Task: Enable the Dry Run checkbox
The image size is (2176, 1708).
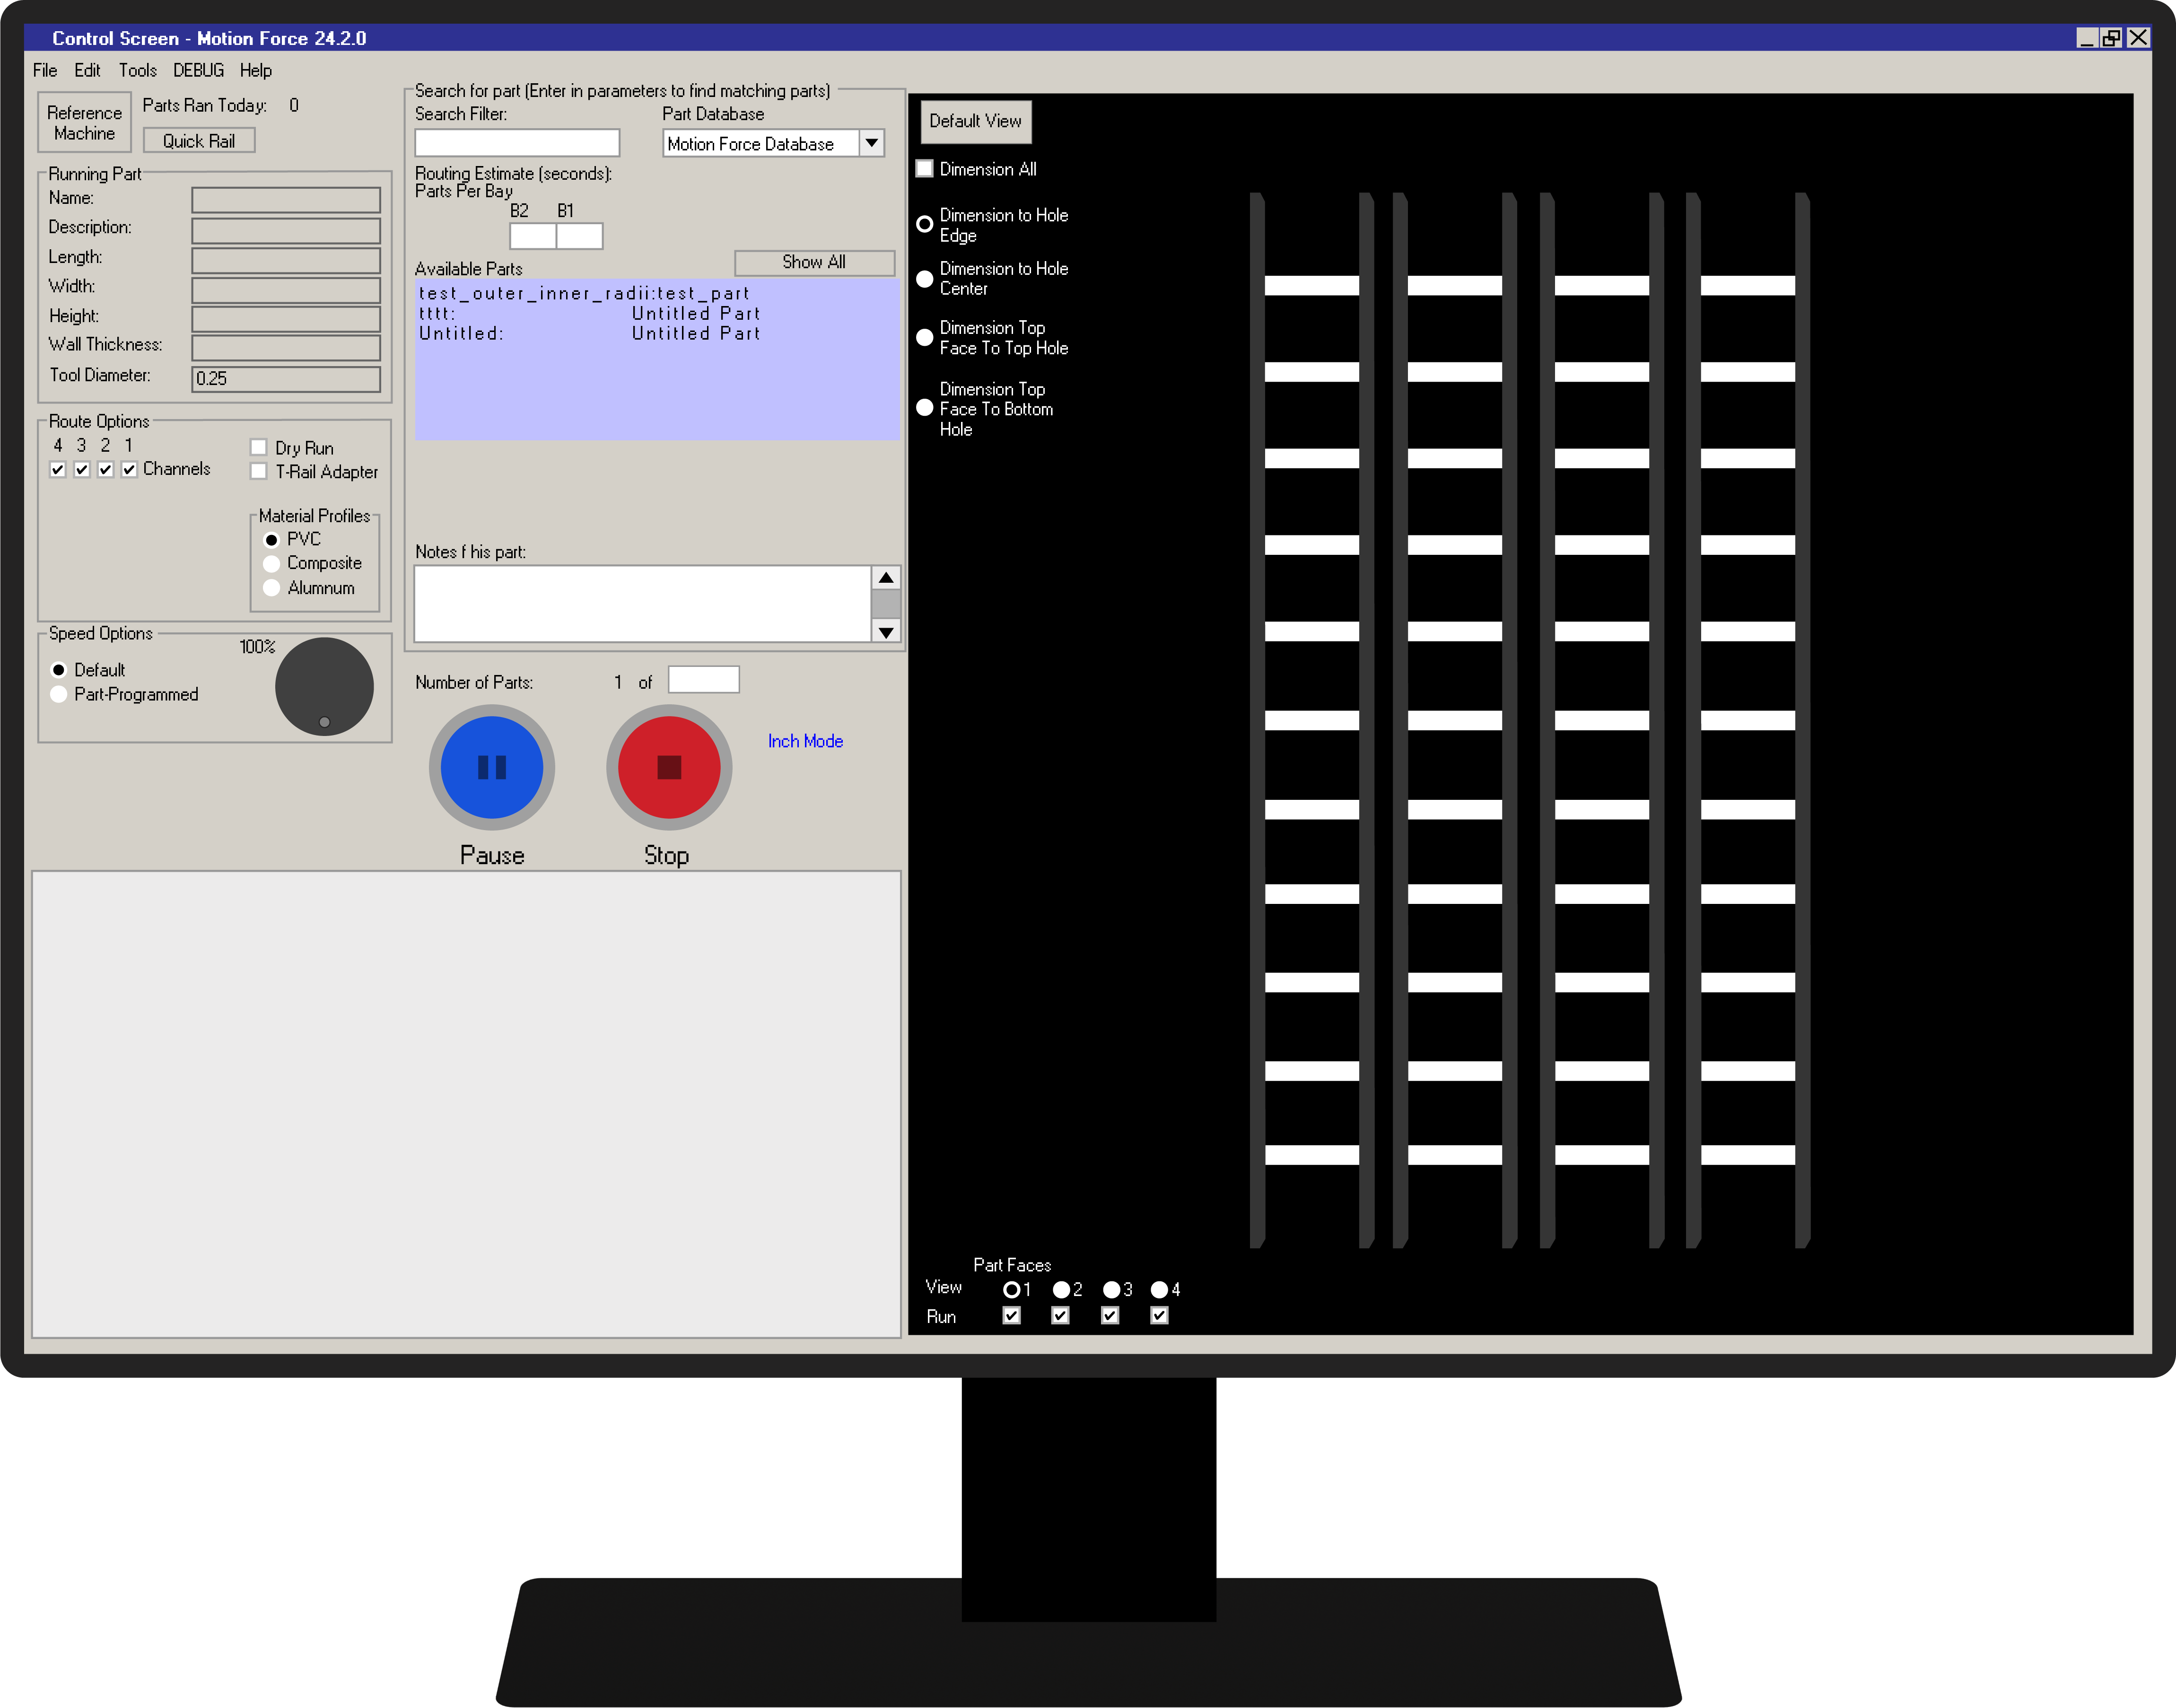Action: pyautogui.click(x=259, y=447)
